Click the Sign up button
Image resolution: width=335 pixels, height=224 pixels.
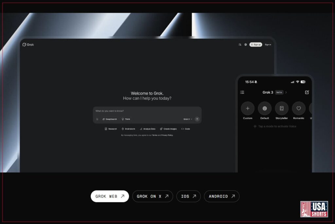pos(256,45)
